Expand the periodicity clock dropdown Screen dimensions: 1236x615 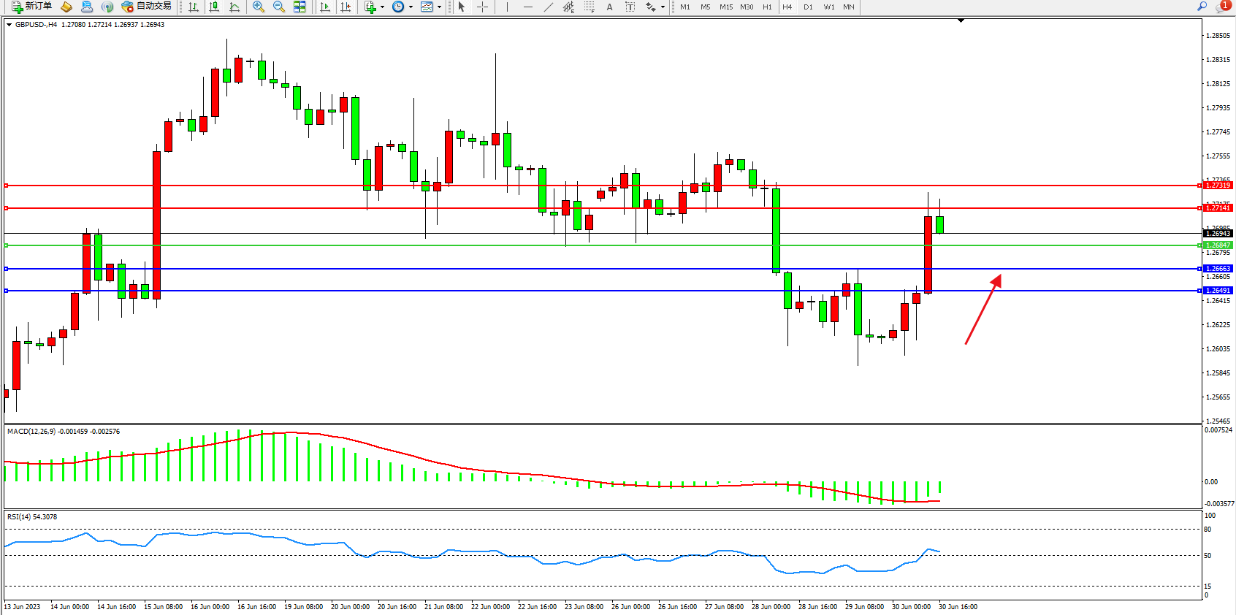(x=411, y=7)
